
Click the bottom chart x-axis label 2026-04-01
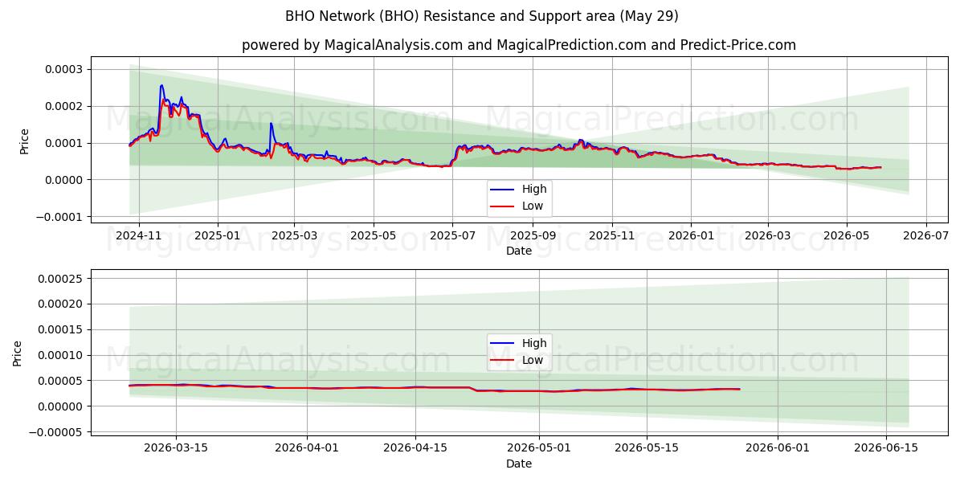click(308, 449)
